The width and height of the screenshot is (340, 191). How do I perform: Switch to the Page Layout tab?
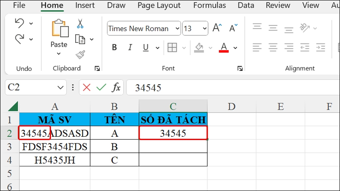point(159,6)
